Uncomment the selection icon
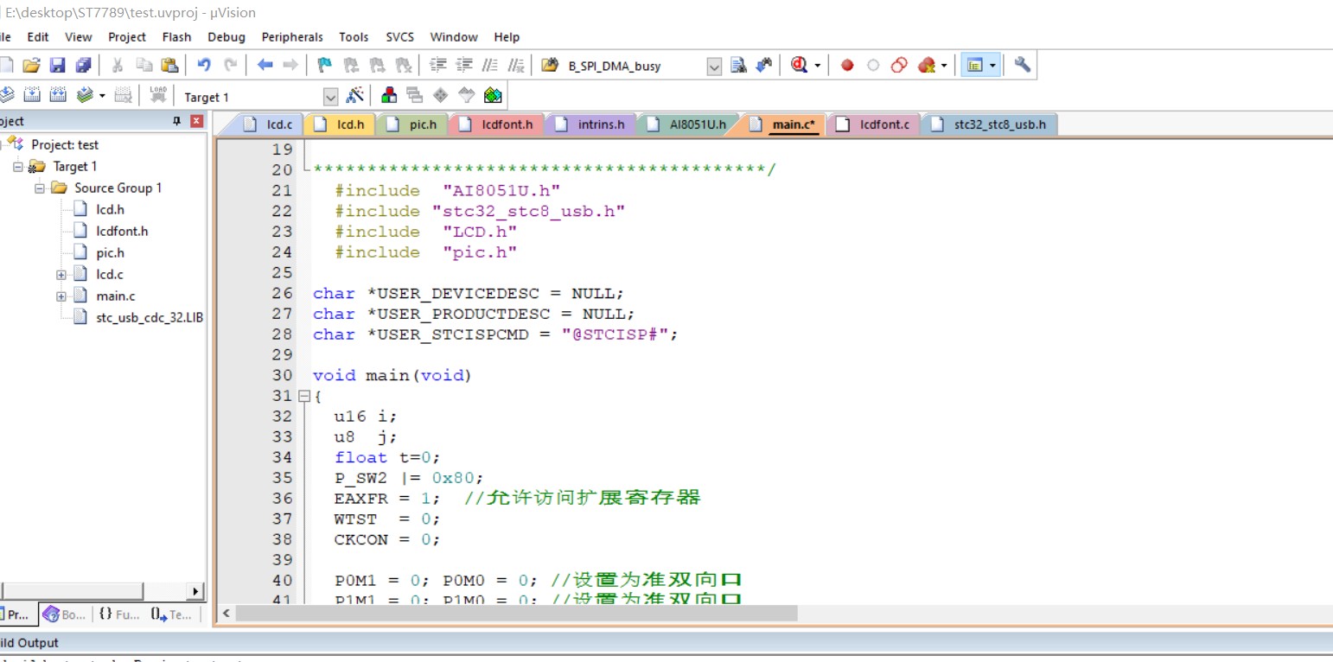This screenshot has width=1333, height=662. (x=516, y=65)
